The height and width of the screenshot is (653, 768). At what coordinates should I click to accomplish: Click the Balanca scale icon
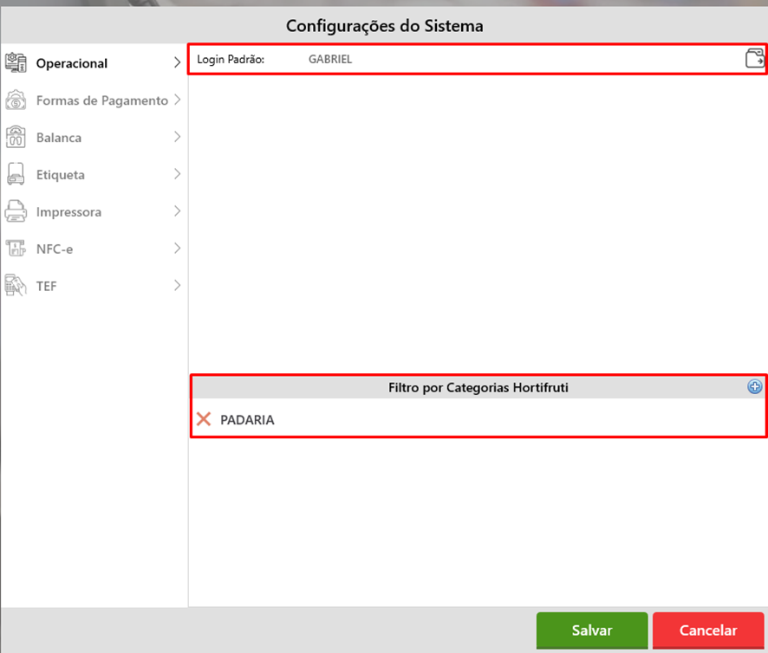pyautogui.click(x=16, y=138)
